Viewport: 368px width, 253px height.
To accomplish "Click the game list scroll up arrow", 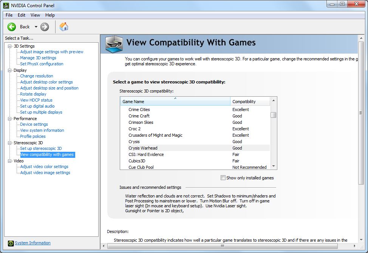I will pyautogui.click(x=274, y=100).
